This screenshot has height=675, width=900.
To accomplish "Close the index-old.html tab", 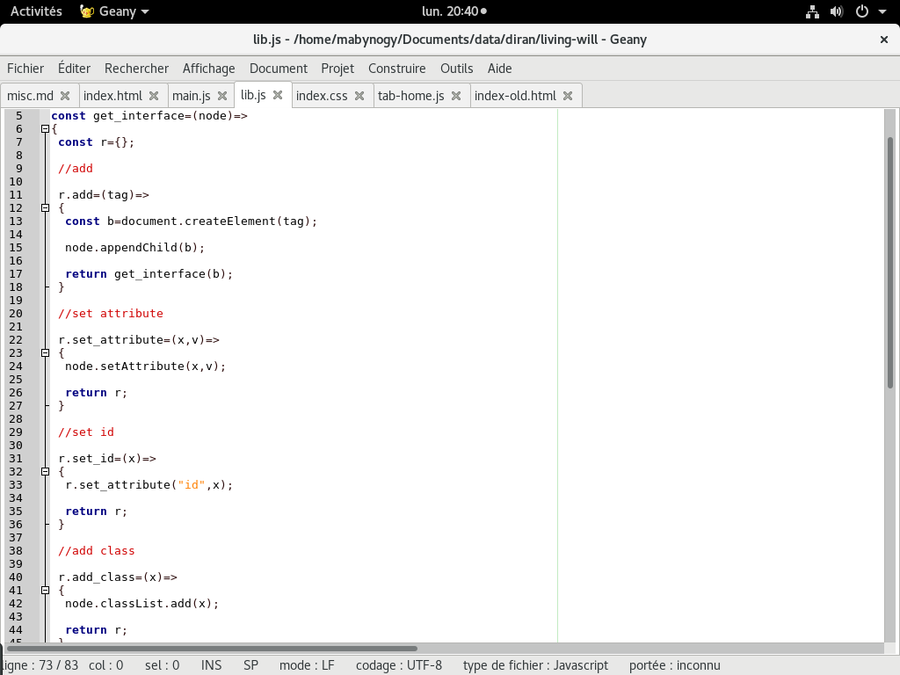I will pyautogui.click(x=568, y=96).
